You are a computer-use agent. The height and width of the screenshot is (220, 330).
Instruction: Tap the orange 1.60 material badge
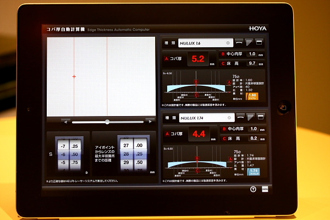click(252, 96)
